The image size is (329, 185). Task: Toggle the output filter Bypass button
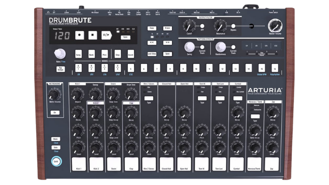tap(233, 26)
